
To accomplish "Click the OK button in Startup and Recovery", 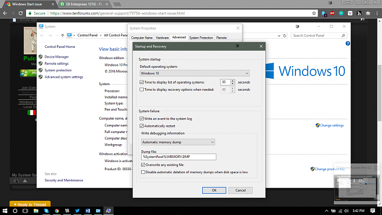I will [214, 190].
